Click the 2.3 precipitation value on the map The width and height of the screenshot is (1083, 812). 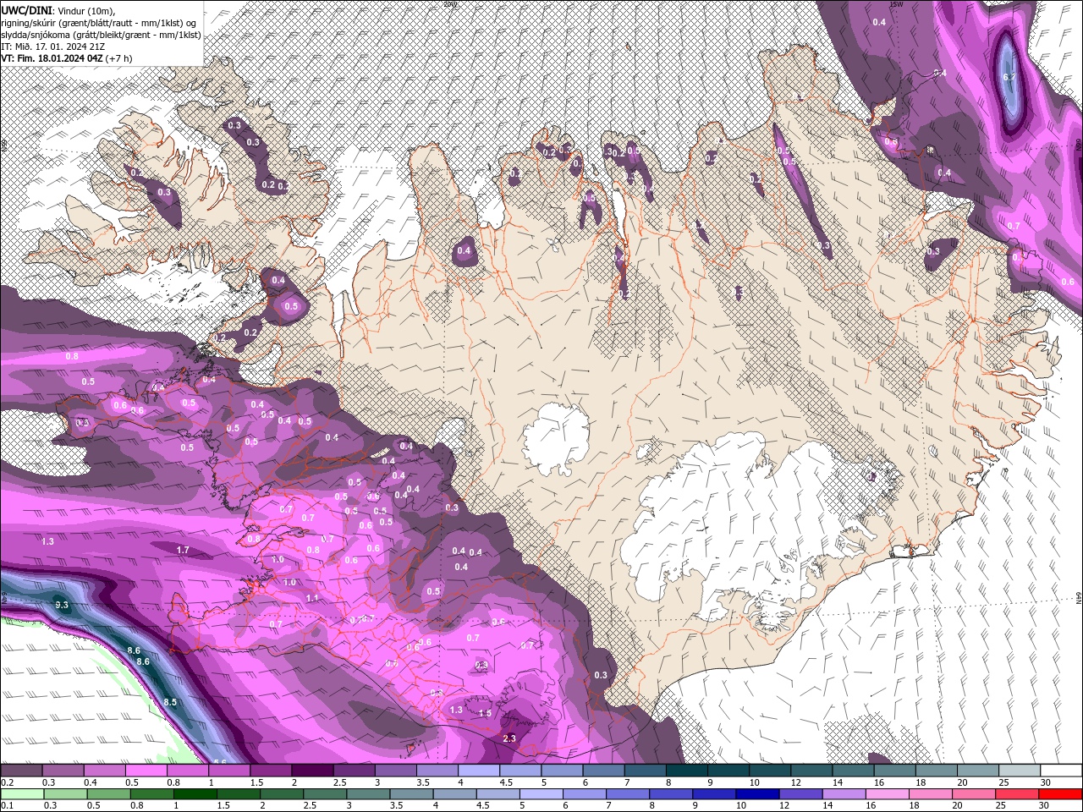point(509,738)
